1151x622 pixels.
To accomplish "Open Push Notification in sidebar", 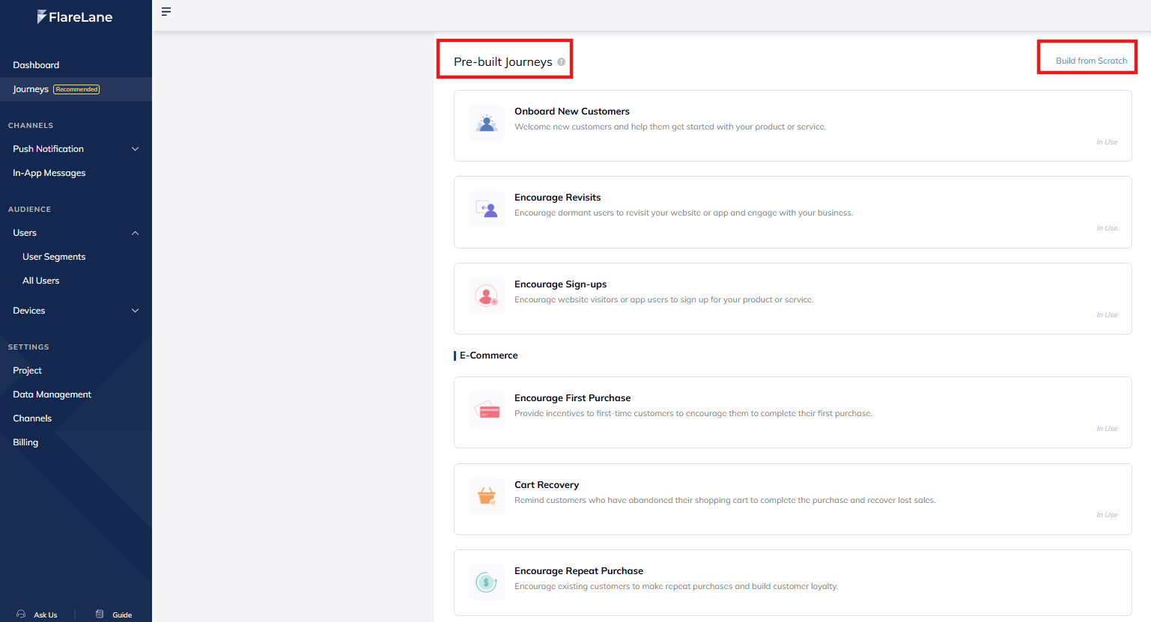I will (48, 149).
